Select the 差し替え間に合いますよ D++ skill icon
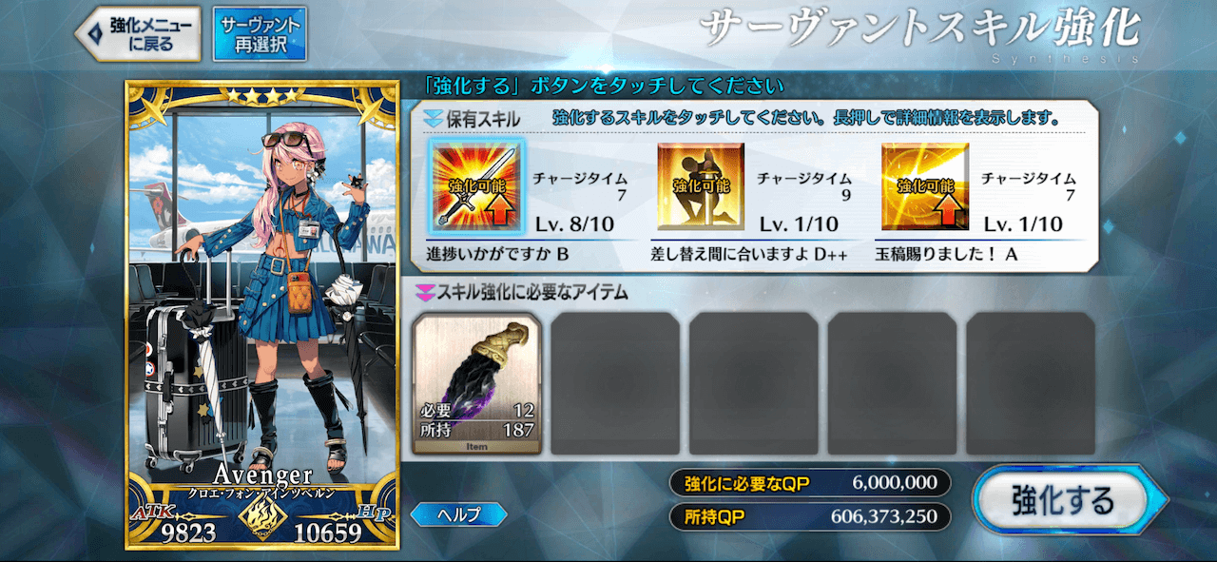 pyautogui.click(x=698, y=187)
